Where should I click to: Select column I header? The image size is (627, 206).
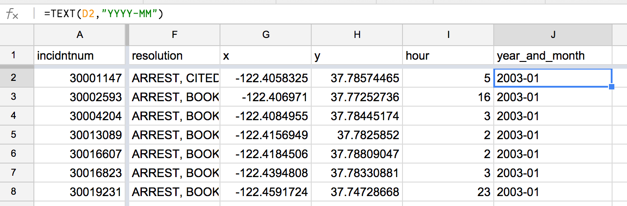coord(448,34)
